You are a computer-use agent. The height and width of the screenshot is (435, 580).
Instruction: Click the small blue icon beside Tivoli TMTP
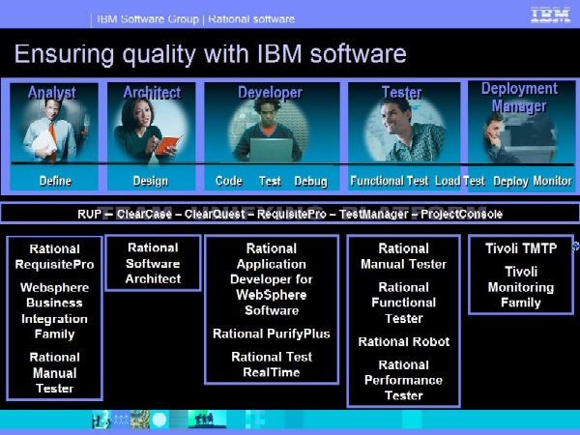tap(575, 246)
